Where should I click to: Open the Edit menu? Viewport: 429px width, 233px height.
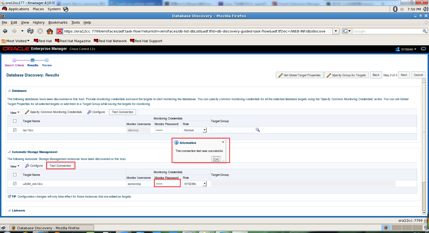point(14,23)
